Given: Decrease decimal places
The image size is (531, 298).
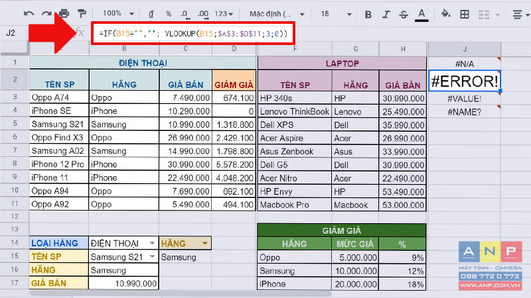Looking at the screenshot, I should [x=185, y=14].
